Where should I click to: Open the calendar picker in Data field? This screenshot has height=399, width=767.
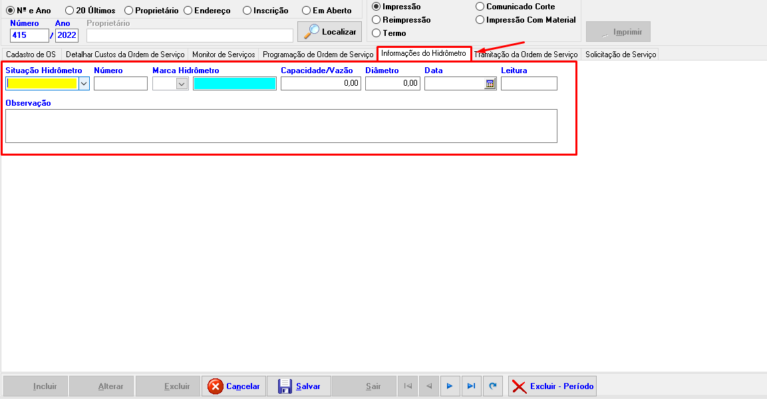490,84
